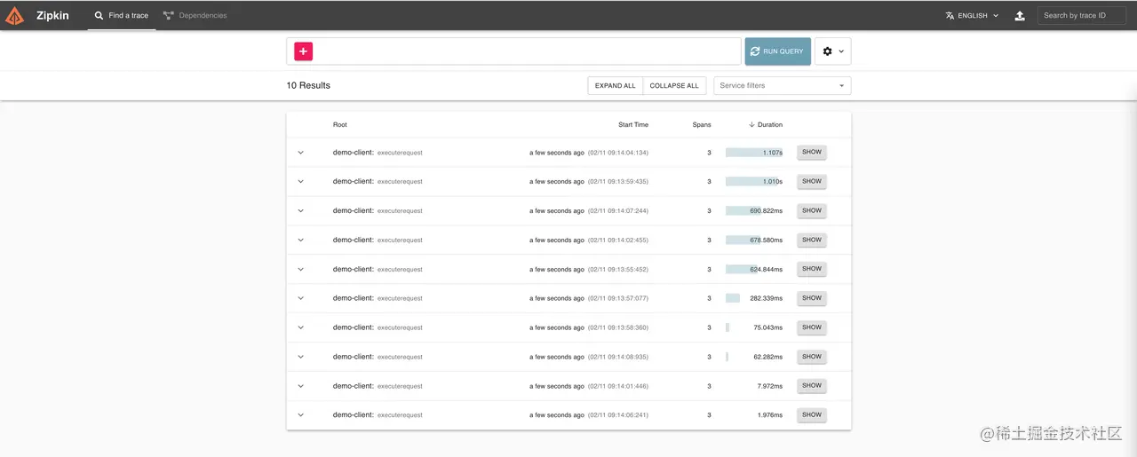Show the trace started at 09:13:59:435
The image size is (1137, 457).
pos(811,181)
